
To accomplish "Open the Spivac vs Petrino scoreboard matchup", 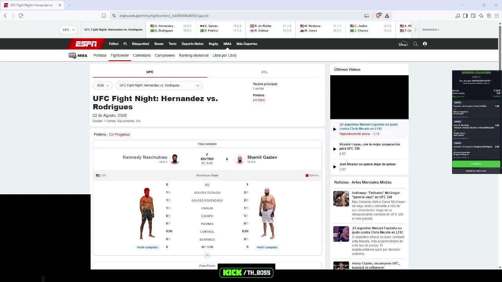I will 221,28.
